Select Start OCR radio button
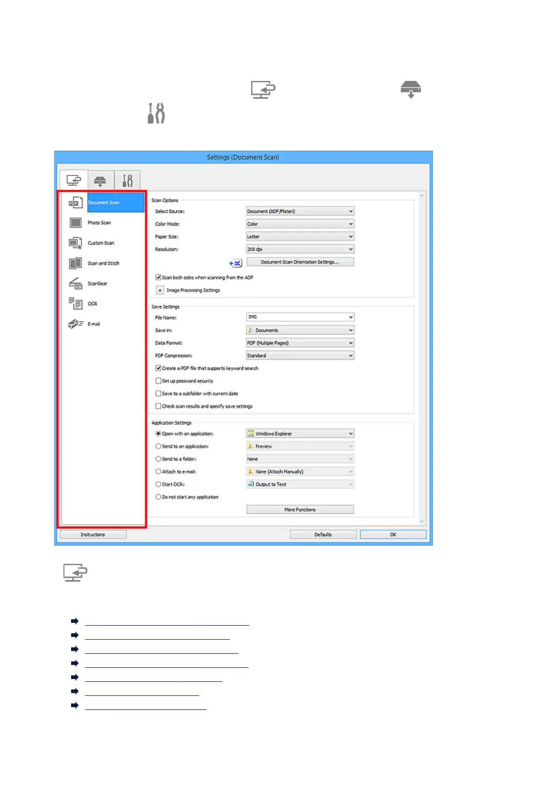Image resolution: width=557 pixels, height=788 pixels. (159, 484)
